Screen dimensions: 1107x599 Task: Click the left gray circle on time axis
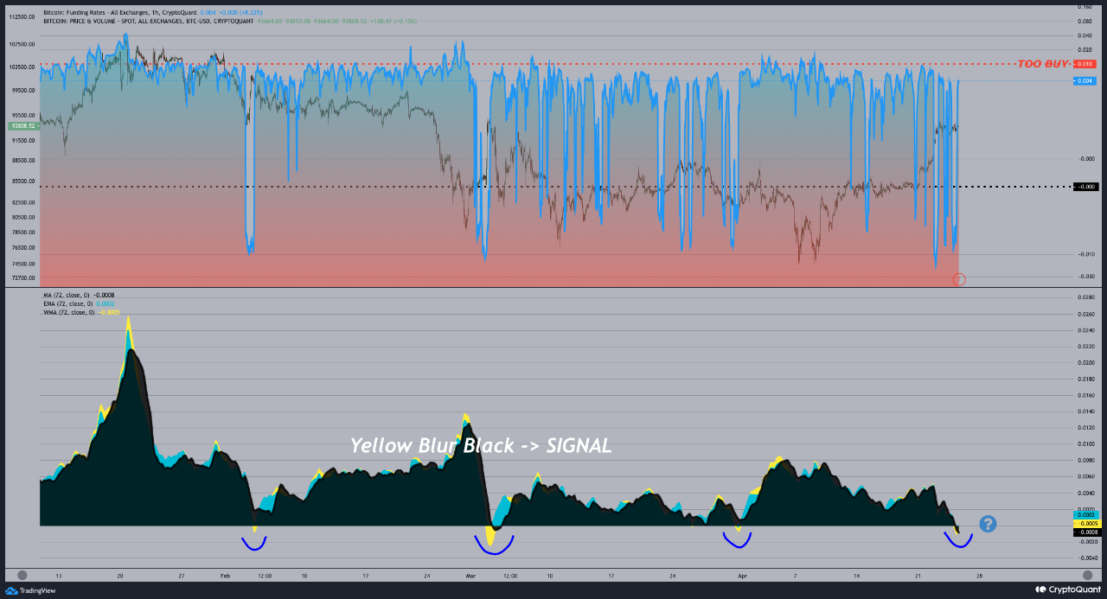[22, 575]
